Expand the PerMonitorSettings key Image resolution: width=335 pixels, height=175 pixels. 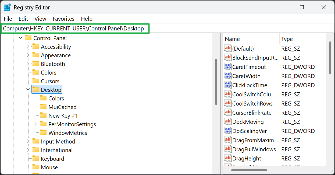click(x=36, y=124)
